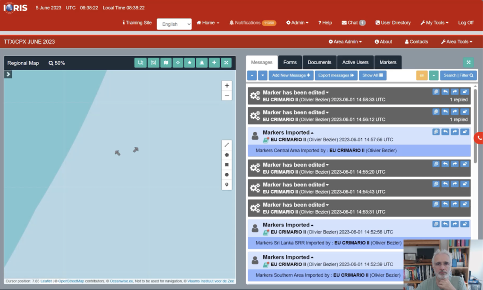Screen dimensions: 483x290
Task: Choose the draw circle tool on map
Action: pos(227,175)
